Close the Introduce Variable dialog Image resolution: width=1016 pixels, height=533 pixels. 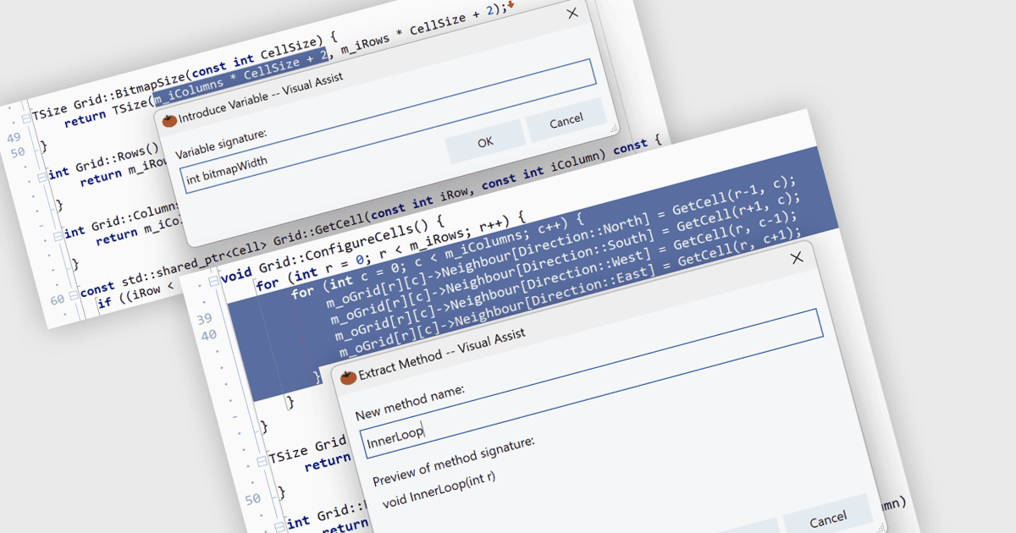coord(572,14)
